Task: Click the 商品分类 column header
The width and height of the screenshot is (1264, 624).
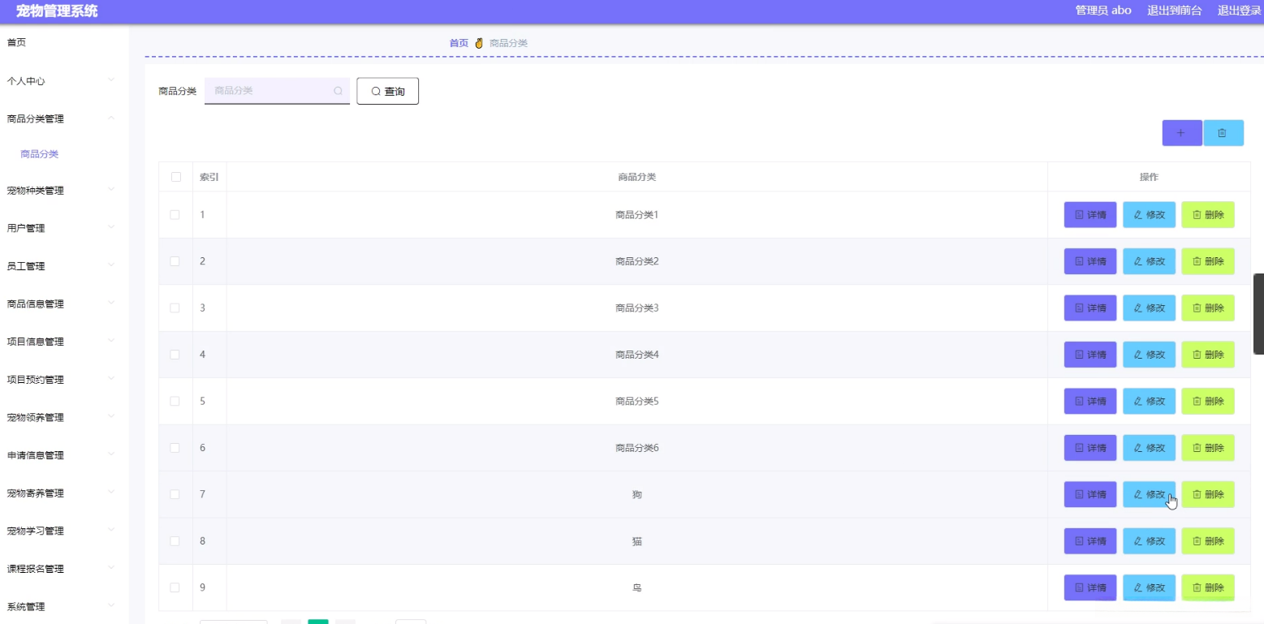Action: pos(636,177)
